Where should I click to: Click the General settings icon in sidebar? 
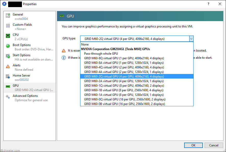click(8, 16)
